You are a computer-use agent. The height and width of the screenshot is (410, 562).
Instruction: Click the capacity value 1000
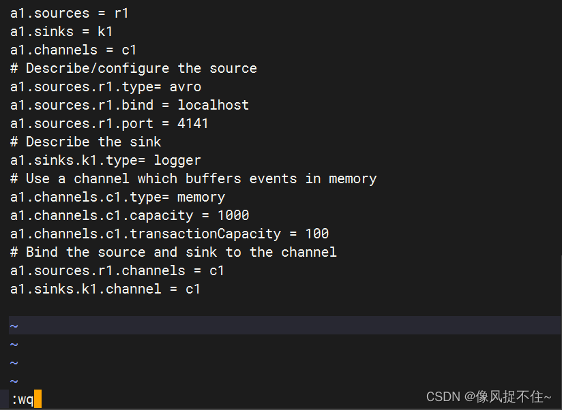(x=233, y=215)
